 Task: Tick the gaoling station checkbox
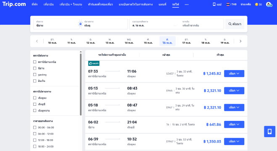[34, 75]
